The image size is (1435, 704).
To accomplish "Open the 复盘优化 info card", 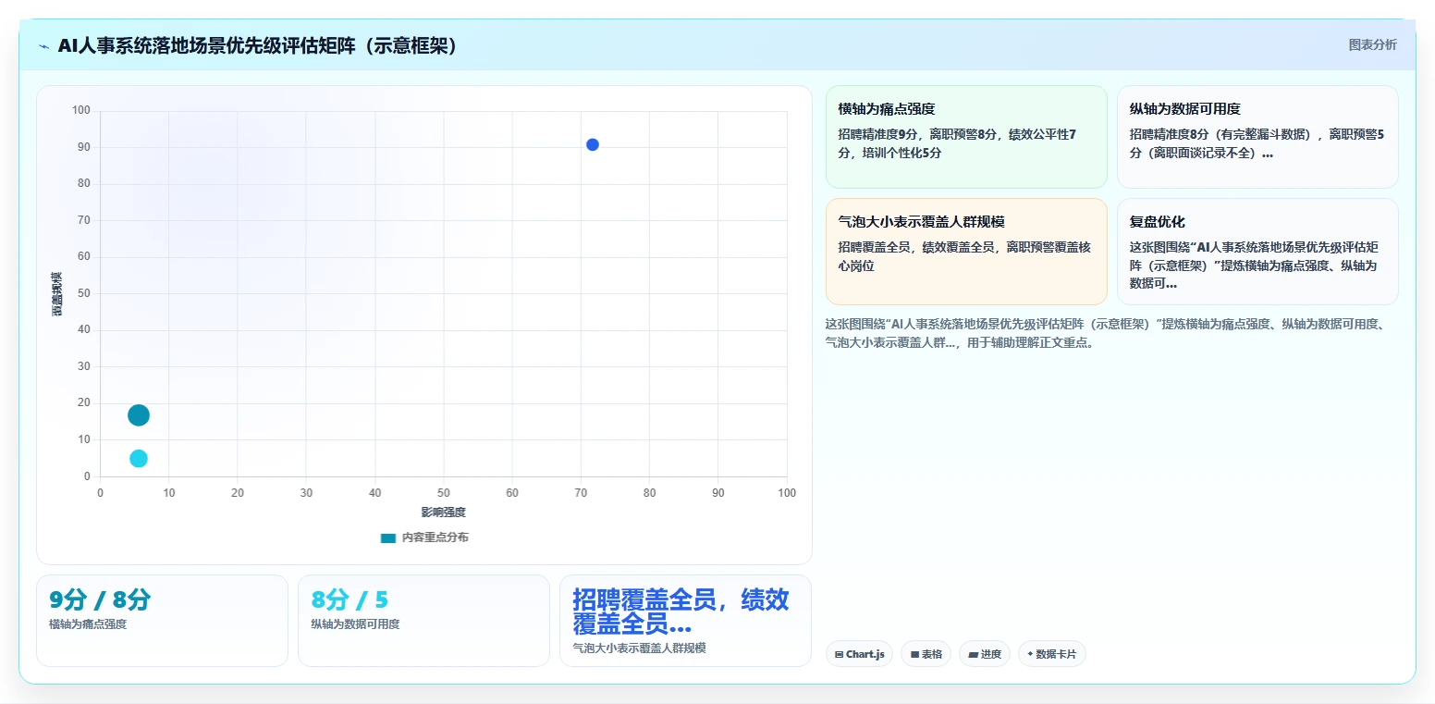I will 1257,252.
